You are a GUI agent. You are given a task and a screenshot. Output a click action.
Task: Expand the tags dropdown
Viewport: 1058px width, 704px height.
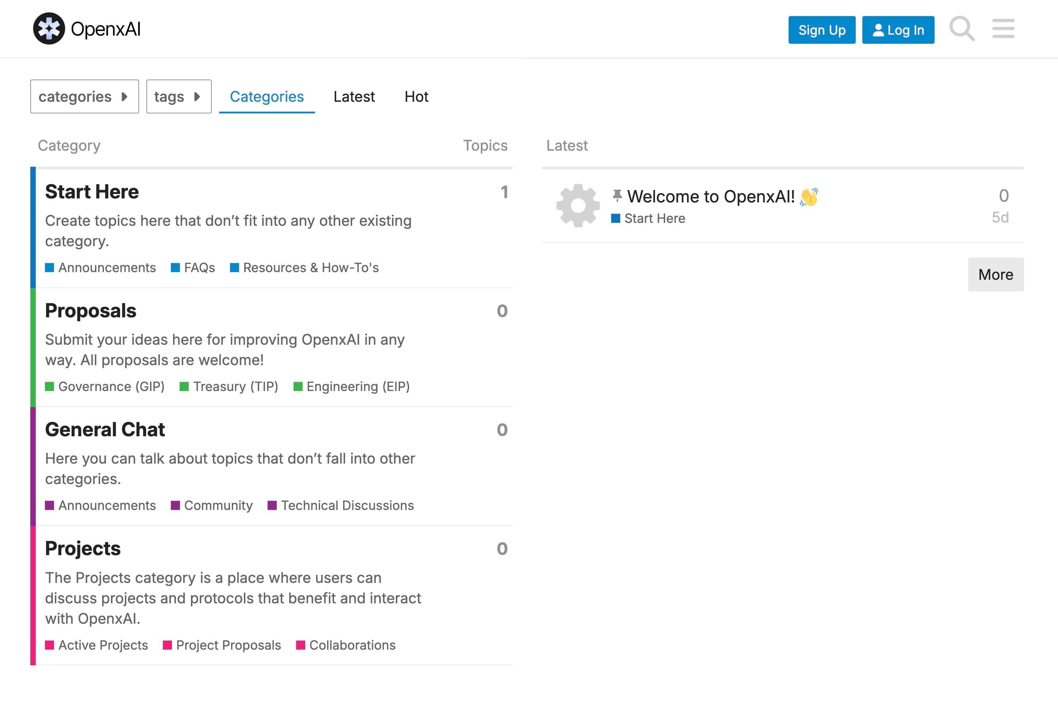click(179, 97)
